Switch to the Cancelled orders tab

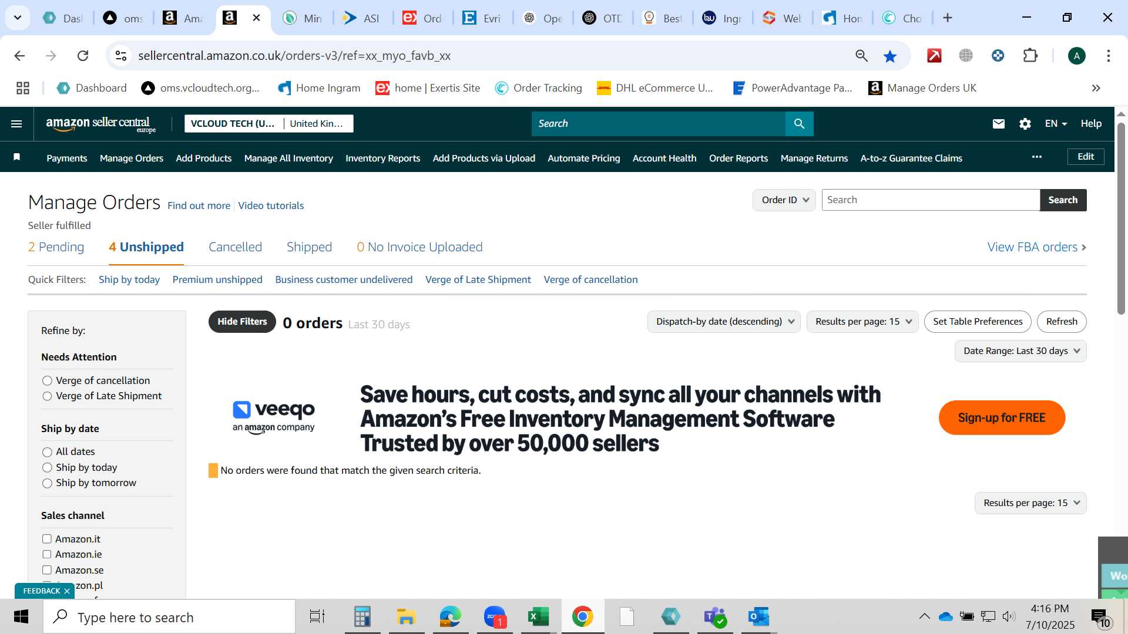coord(235,247)
